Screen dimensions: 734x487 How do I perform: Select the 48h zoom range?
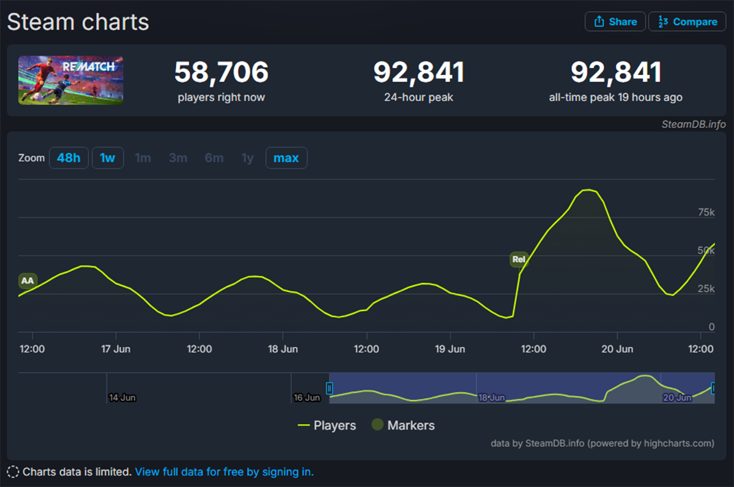tap(69, 158)
